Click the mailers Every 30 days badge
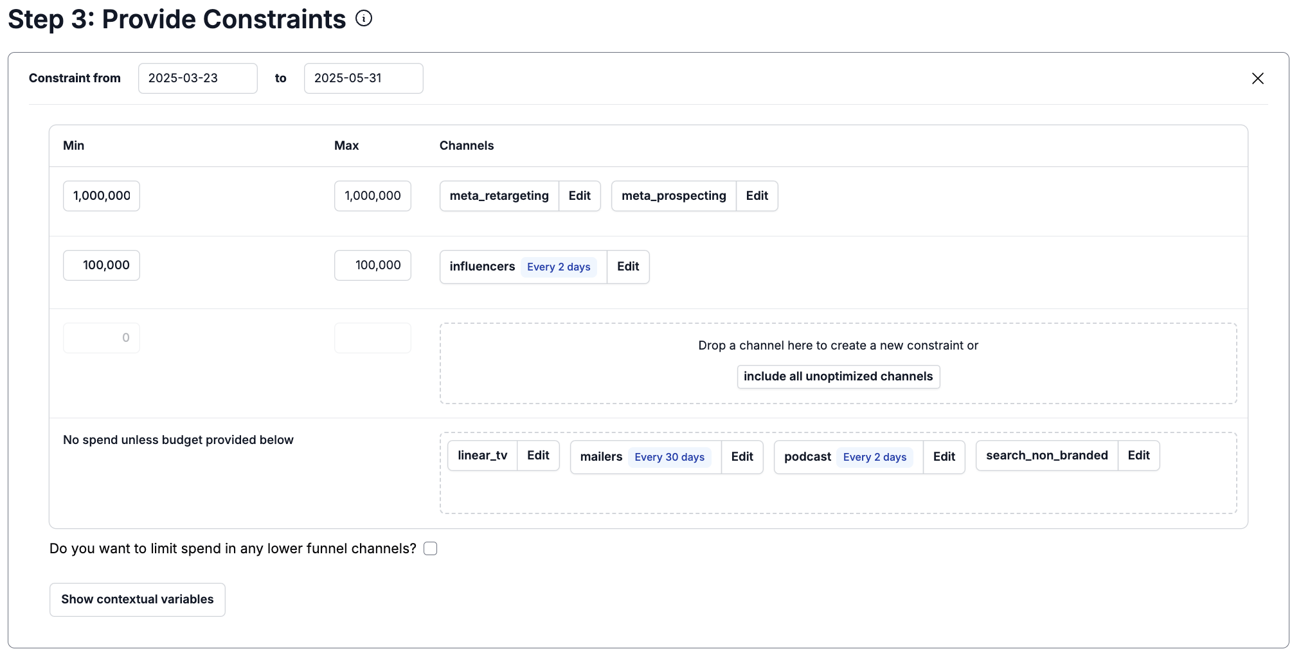1301x658 pixels. [669, 457]
